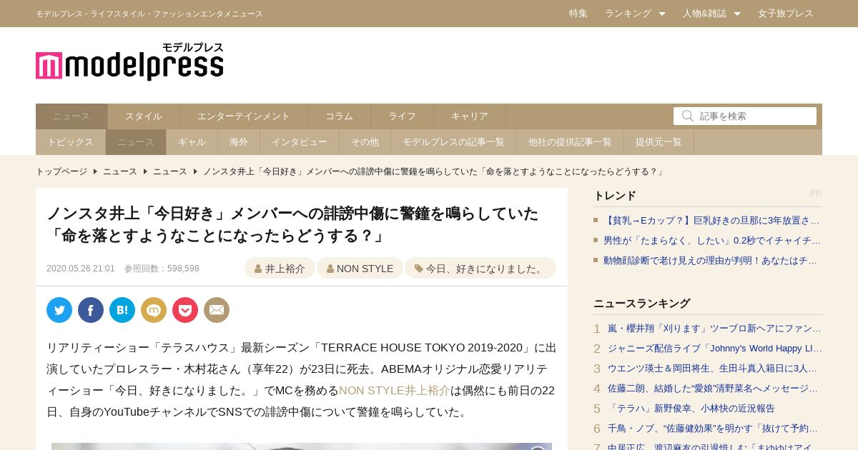Open 提供元一覧 sub-tab

(659, 142)
